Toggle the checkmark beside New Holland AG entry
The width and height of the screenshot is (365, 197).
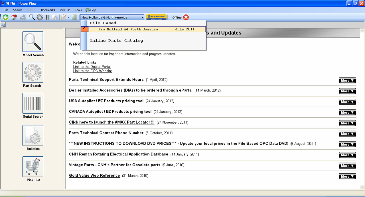(84, 29)
